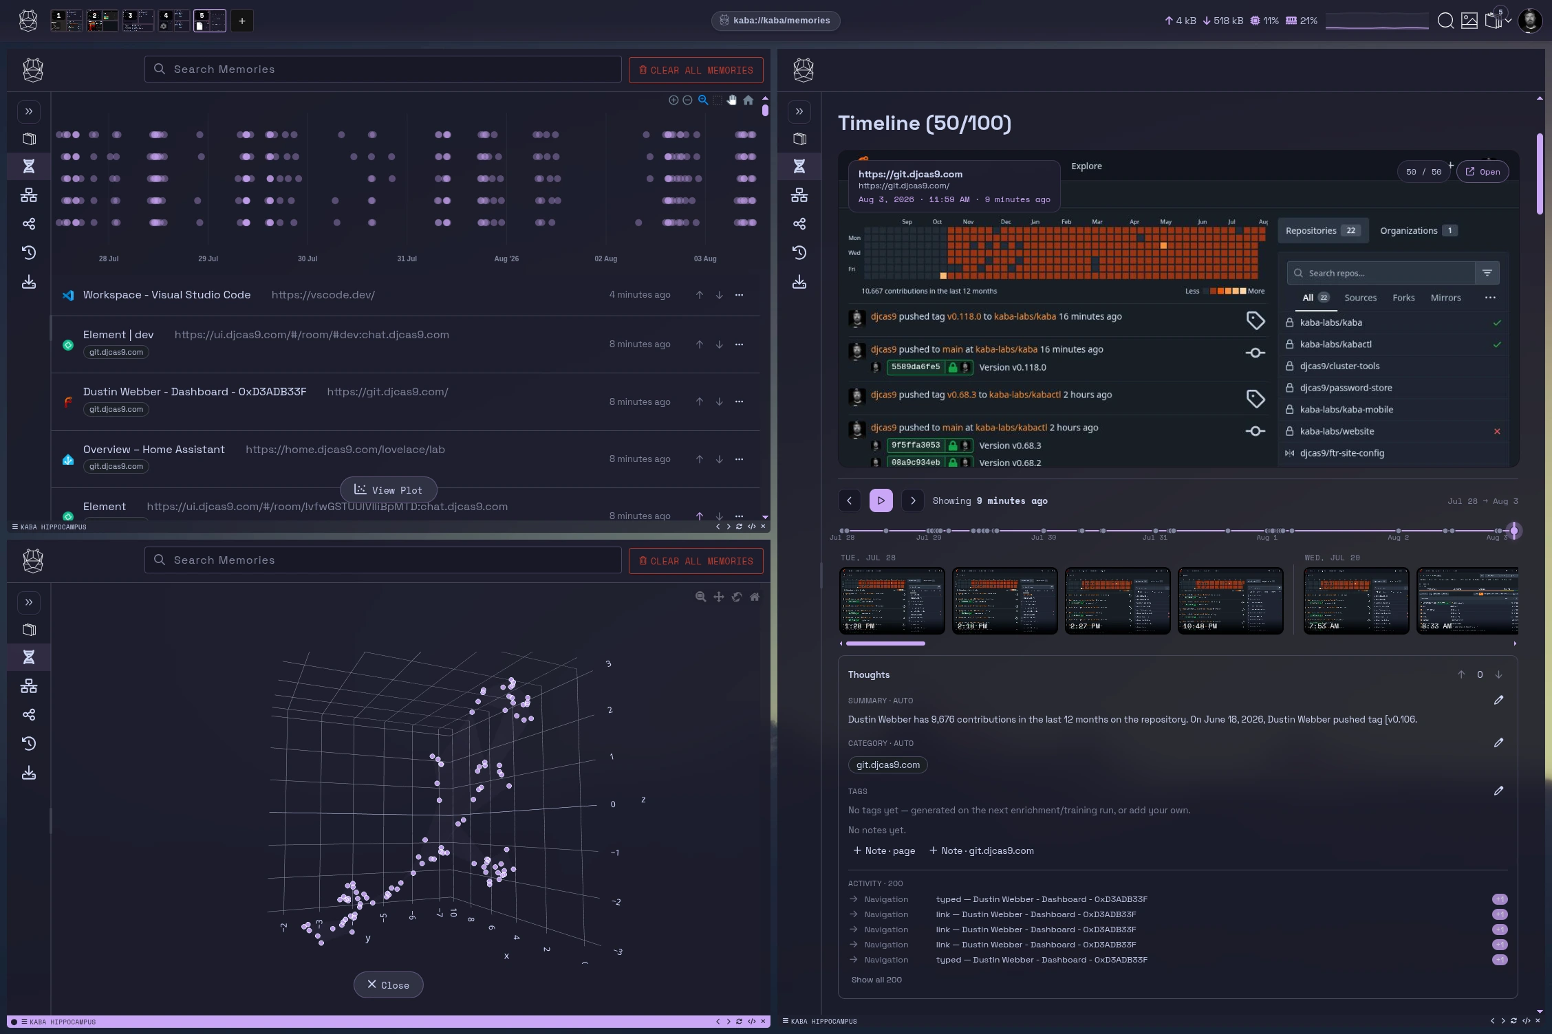
Task: Click Open for the git.djcas9.com snapshot
Action: point(1483,172)
